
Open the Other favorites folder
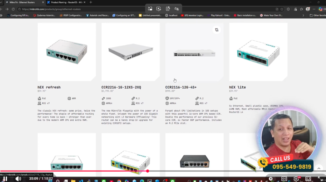(x=318, y=15)
